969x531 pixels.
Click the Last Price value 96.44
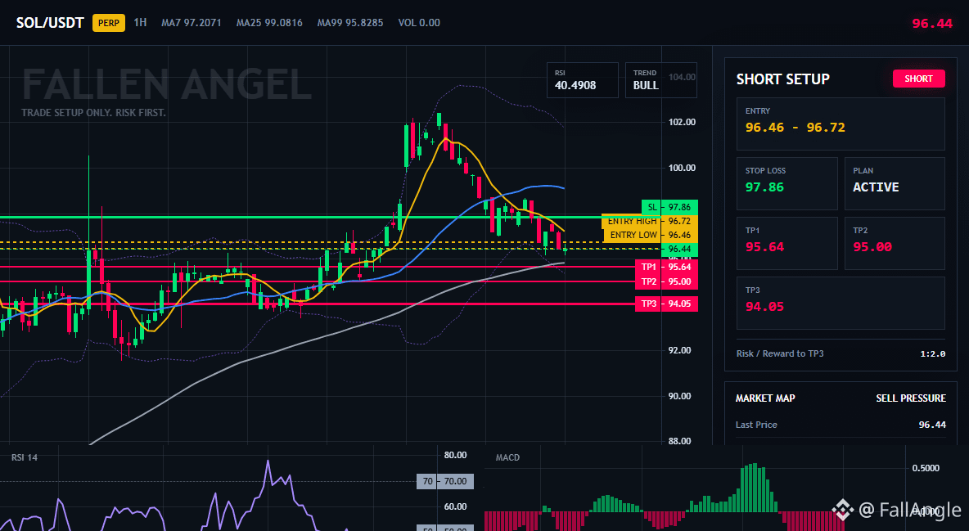coord(932,425)
